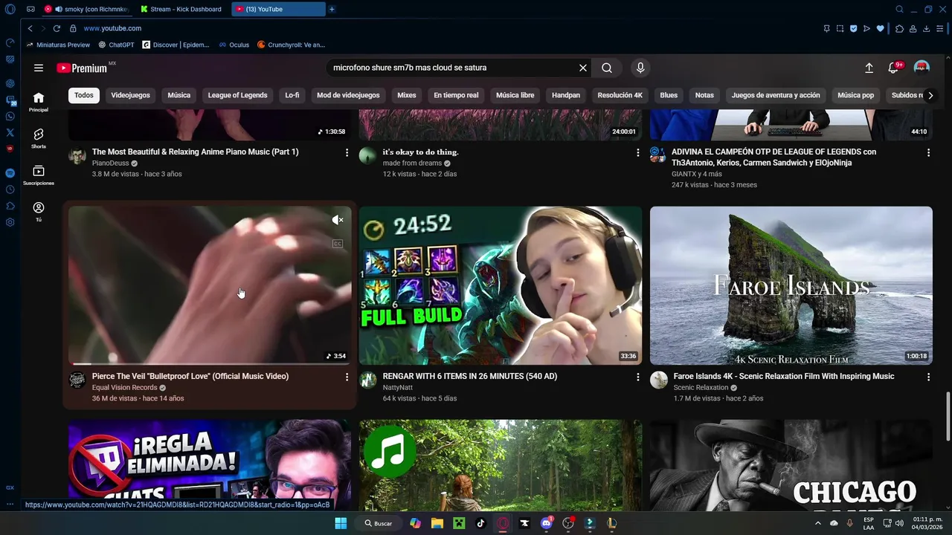
Task: Toggle captions on the video preview
Action: 338,244
